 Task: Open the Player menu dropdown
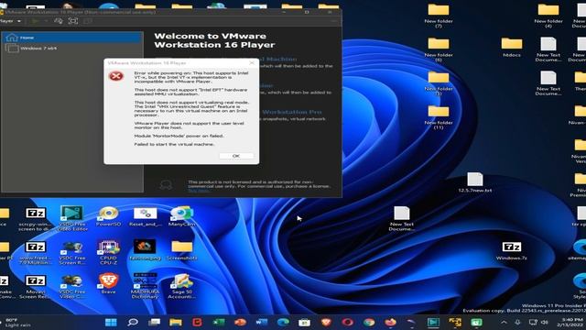pyautogui.click(x=10, y=21)
